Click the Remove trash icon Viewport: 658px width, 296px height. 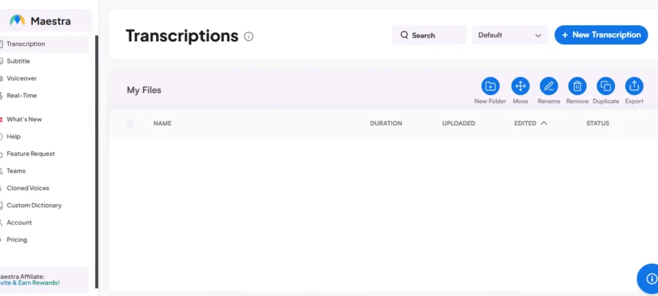pos(577,86)
